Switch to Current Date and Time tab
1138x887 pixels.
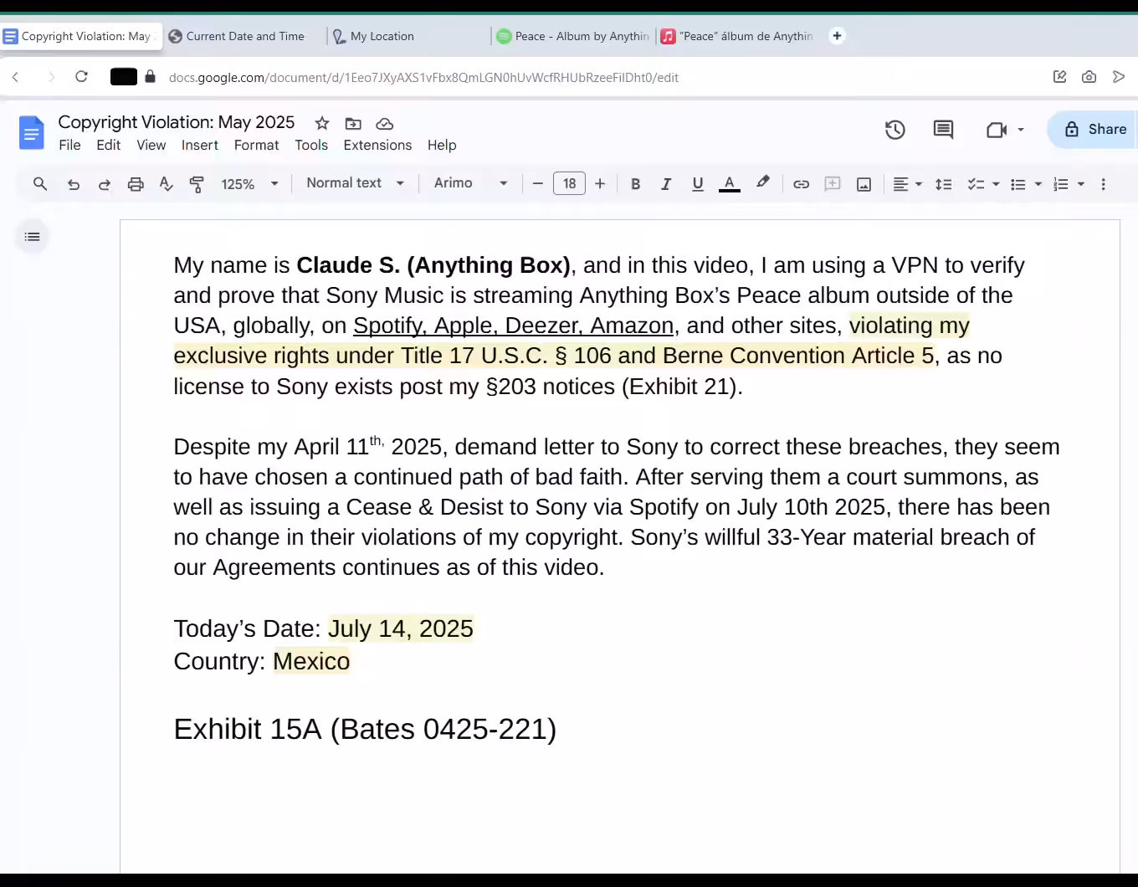pos(243,36)
